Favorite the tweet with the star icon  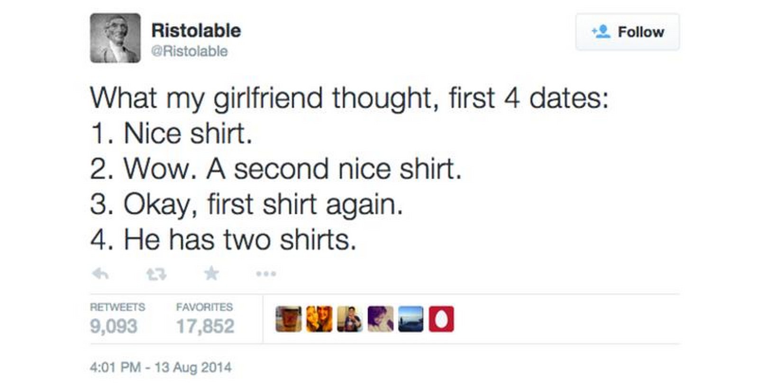pos(211,273)
